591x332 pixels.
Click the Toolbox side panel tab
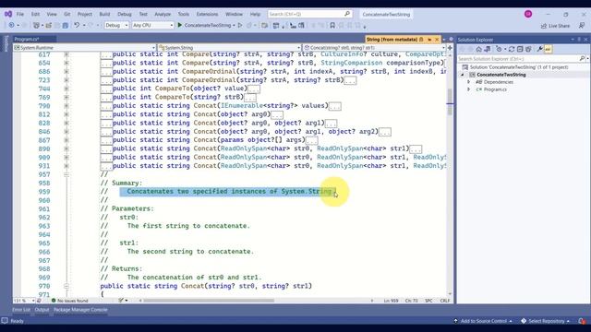6,43
